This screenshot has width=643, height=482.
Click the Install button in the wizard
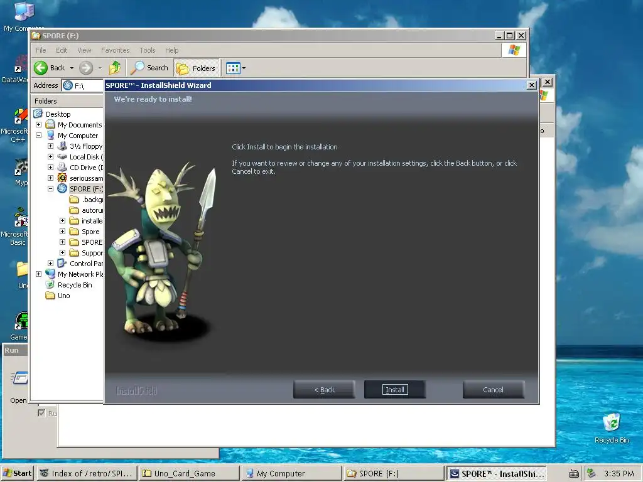pos(394,389)
